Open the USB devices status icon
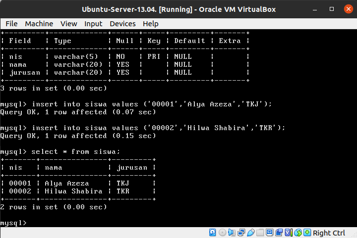 pos(250,233)
